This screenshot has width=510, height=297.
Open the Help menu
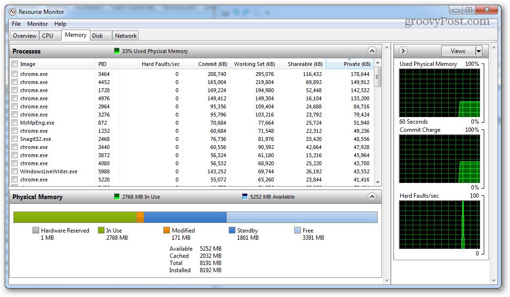(60, 24)
